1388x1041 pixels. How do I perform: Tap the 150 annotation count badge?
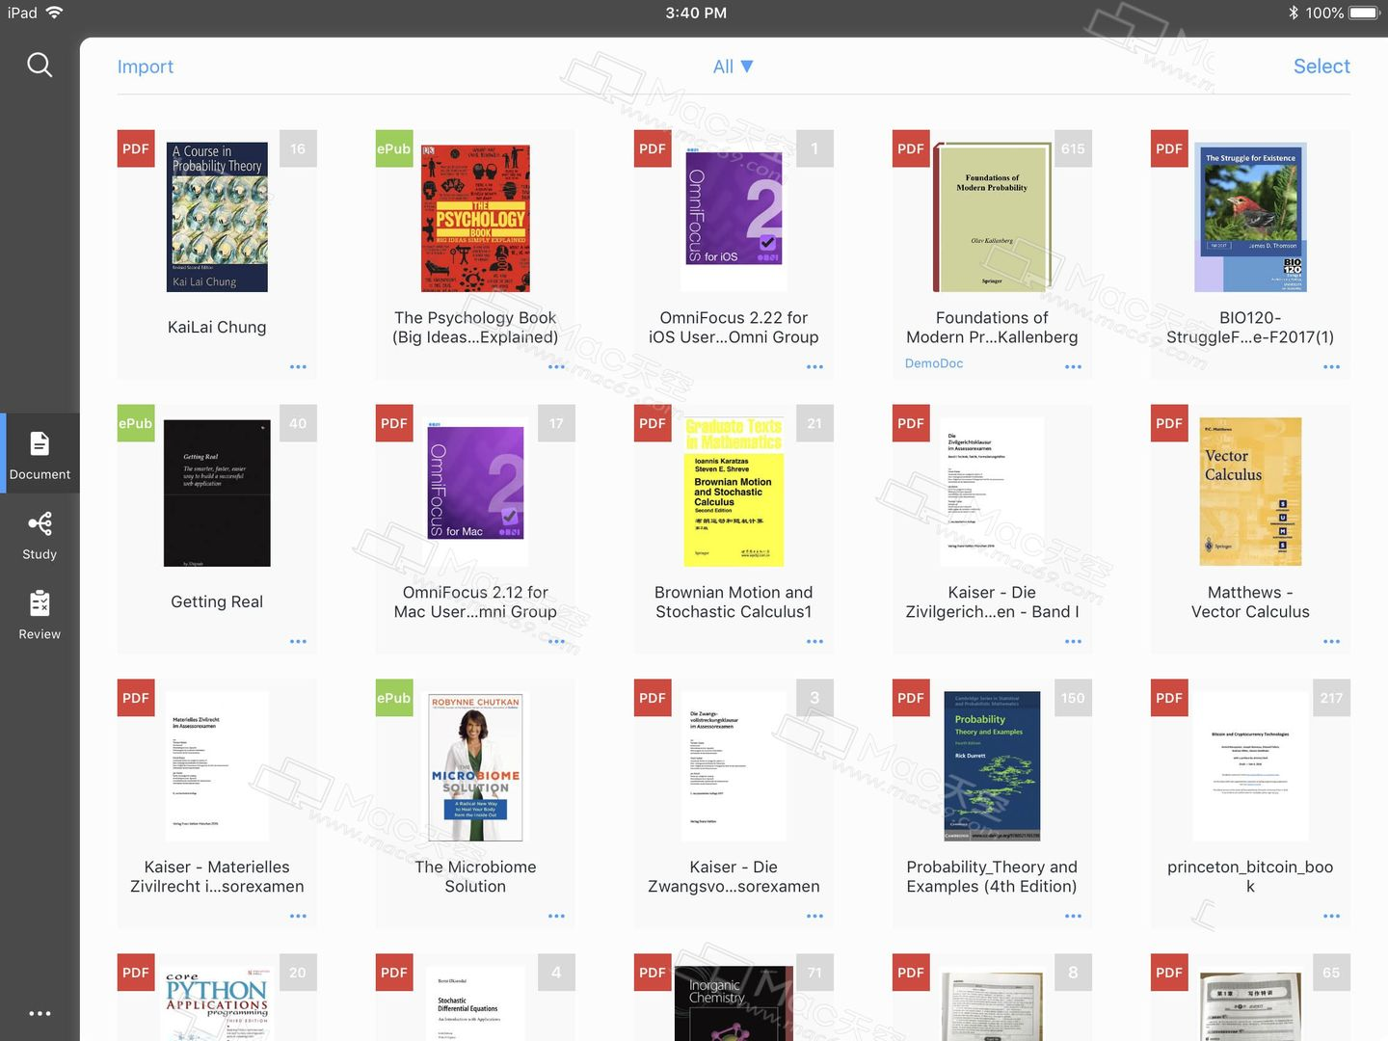click(x=1073, y=698)
